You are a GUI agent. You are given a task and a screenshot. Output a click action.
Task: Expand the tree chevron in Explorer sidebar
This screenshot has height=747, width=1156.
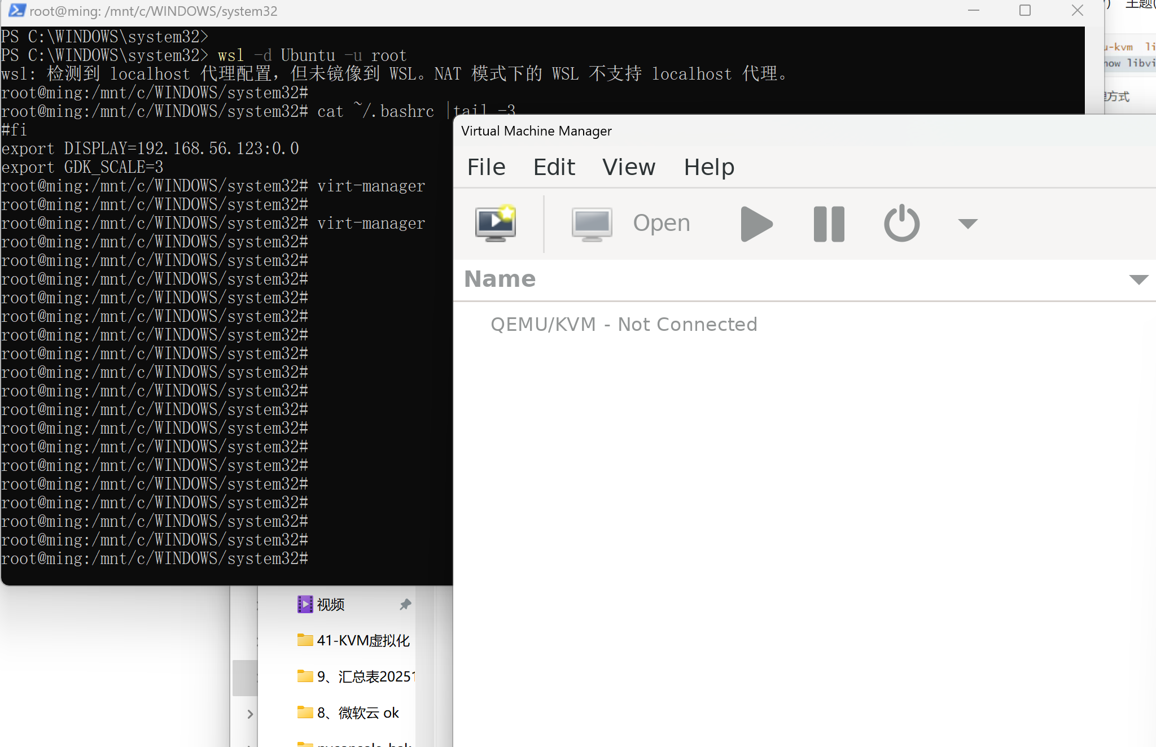click(250, 714)
